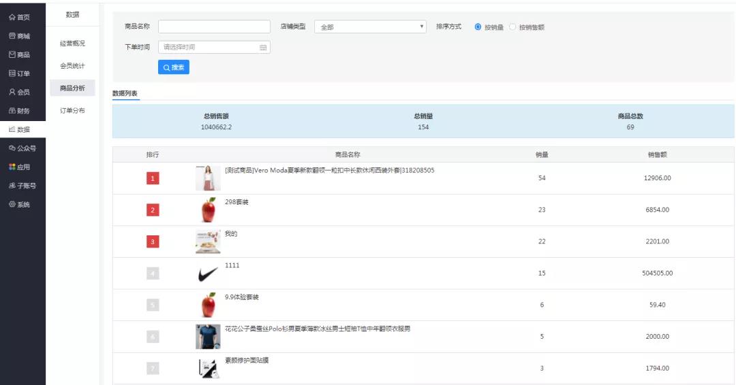The height and width of the screenshot is (385, 736).
Task: Click sales amount 504505.00
Action: pyautogui.click(x=658, y=273)
